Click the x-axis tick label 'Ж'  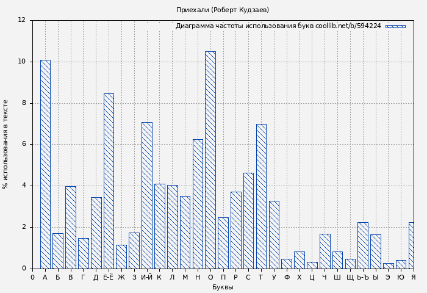click(x=121, y=278)
